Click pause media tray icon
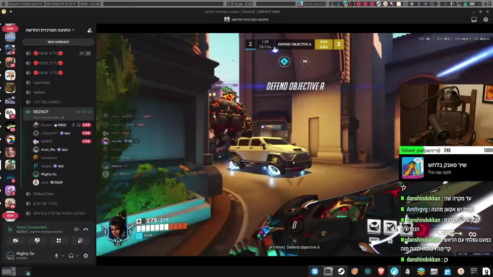The width and height of the screenshot is (493, 277). pos(406,4)
